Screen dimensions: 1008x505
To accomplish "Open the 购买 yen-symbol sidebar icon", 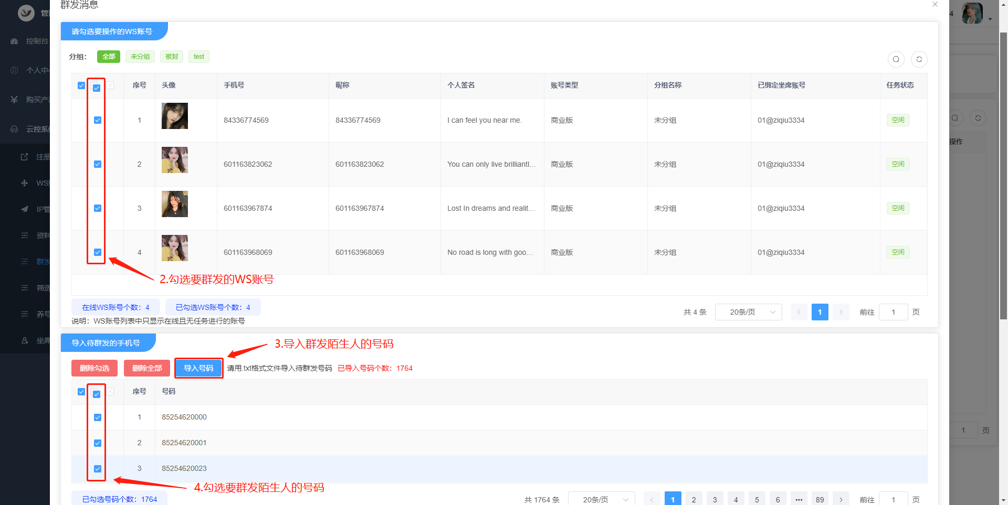I will [x=14, y=100].
